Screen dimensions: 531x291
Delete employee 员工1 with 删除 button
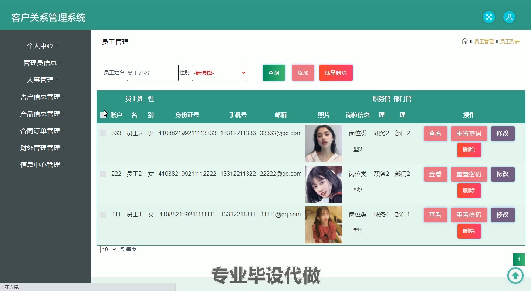(469, 231)
